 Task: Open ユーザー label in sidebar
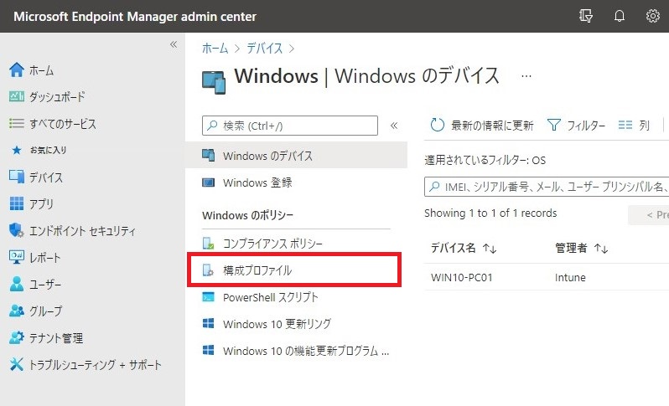pos(45,284)
